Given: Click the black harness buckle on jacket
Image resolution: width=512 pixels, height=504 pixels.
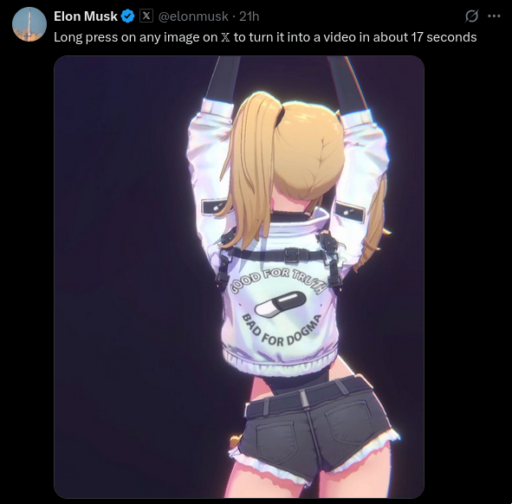Looking at the screenshot, I should (295, 255).
